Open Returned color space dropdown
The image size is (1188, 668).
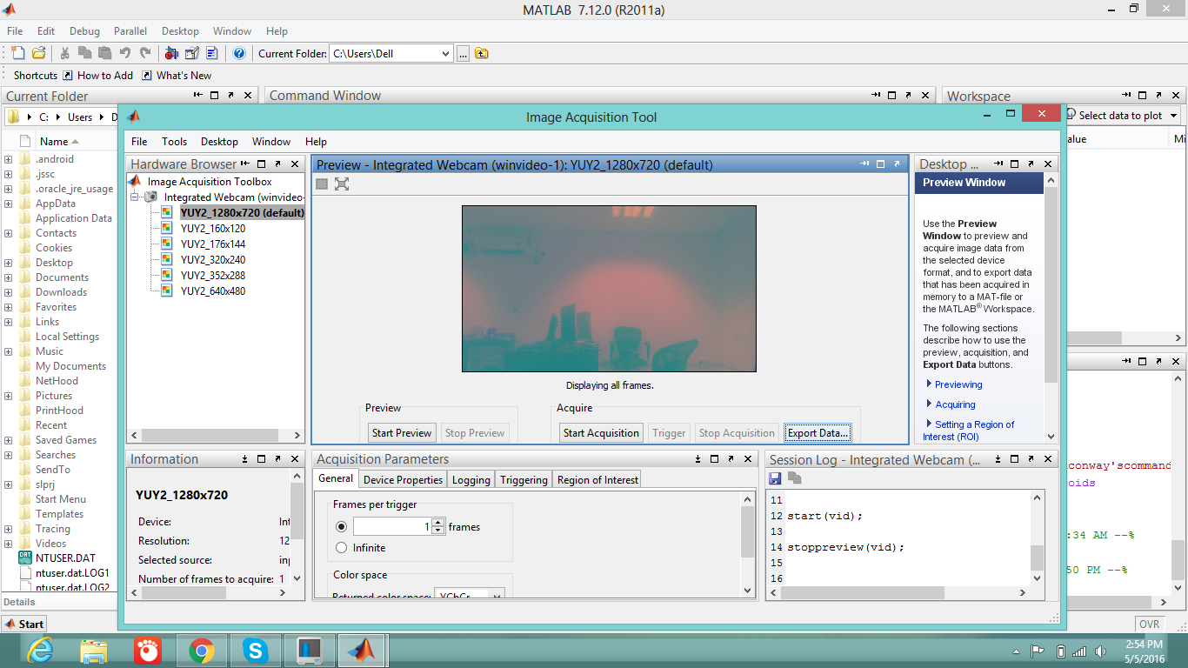(x=497, y=597)
